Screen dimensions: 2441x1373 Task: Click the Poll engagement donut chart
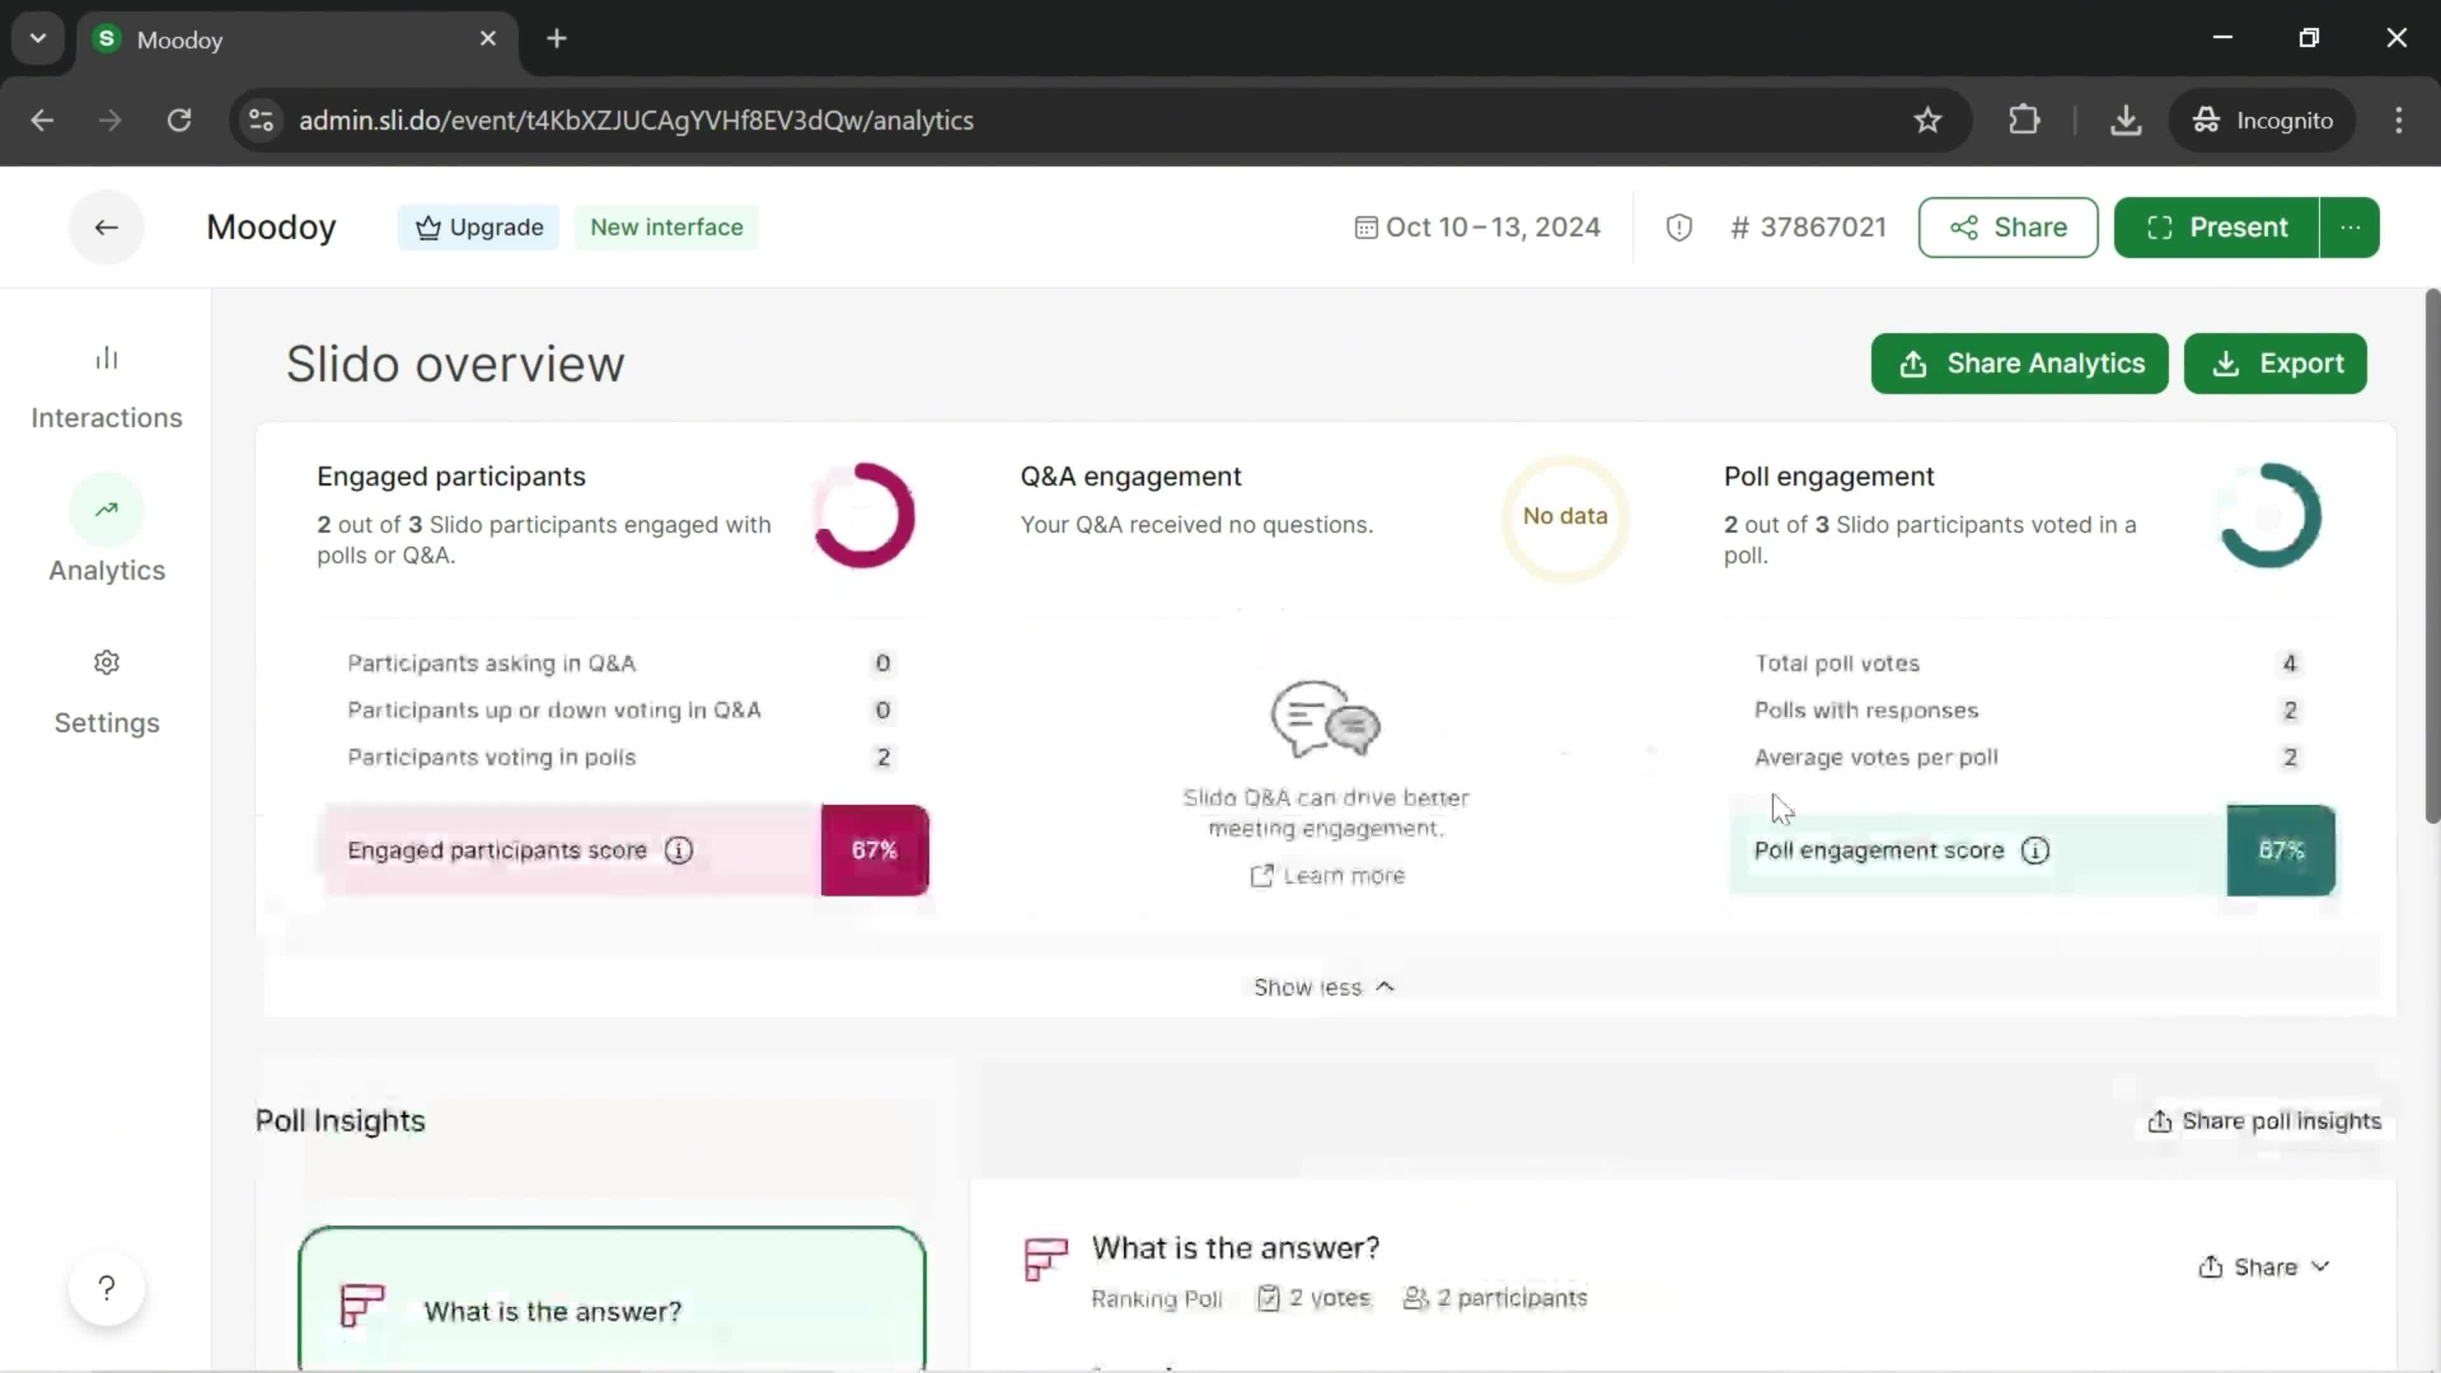[2269, 516]
